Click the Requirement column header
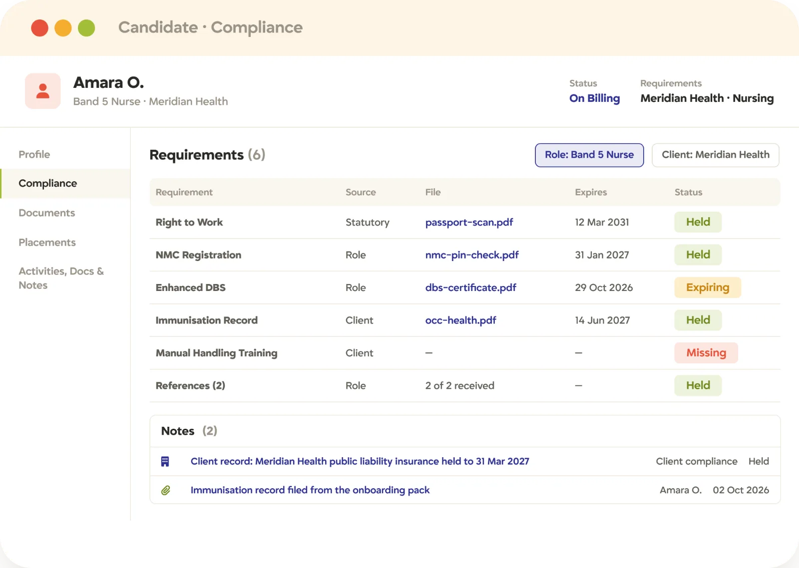799x568 pixels. (184, 192)
